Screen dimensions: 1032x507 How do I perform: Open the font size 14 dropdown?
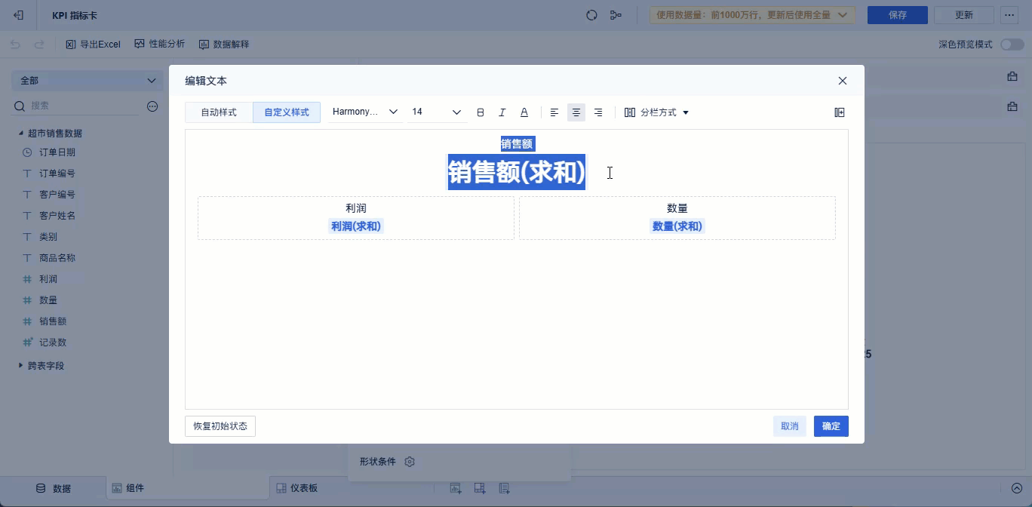coord(437,112)
